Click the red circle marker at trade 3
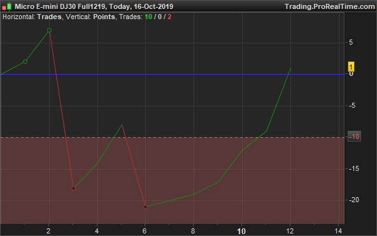This screenshot has width=377, height=236. (74, 189)
